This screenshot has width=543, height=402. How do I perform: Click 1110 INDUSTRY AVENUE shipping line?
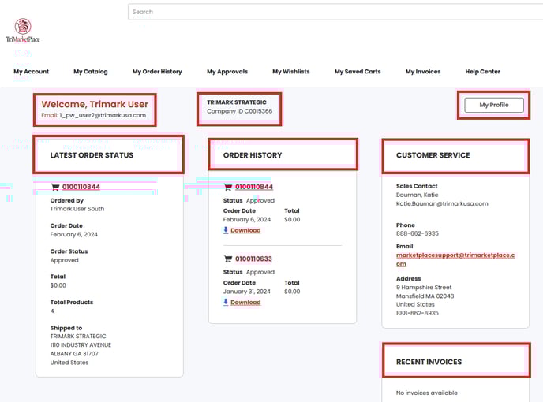tap(81, 345)
